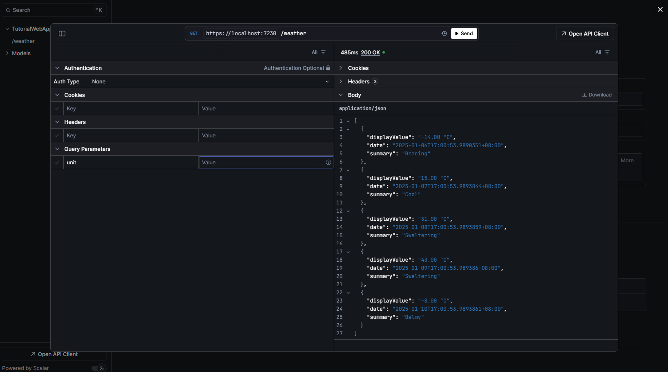668x372 pixels.
Task: Send the GET request
Action: [464, 34]
